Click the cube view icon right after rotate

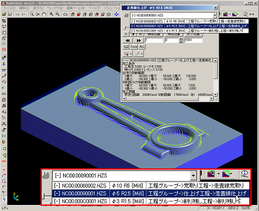[x=73, y=15]
